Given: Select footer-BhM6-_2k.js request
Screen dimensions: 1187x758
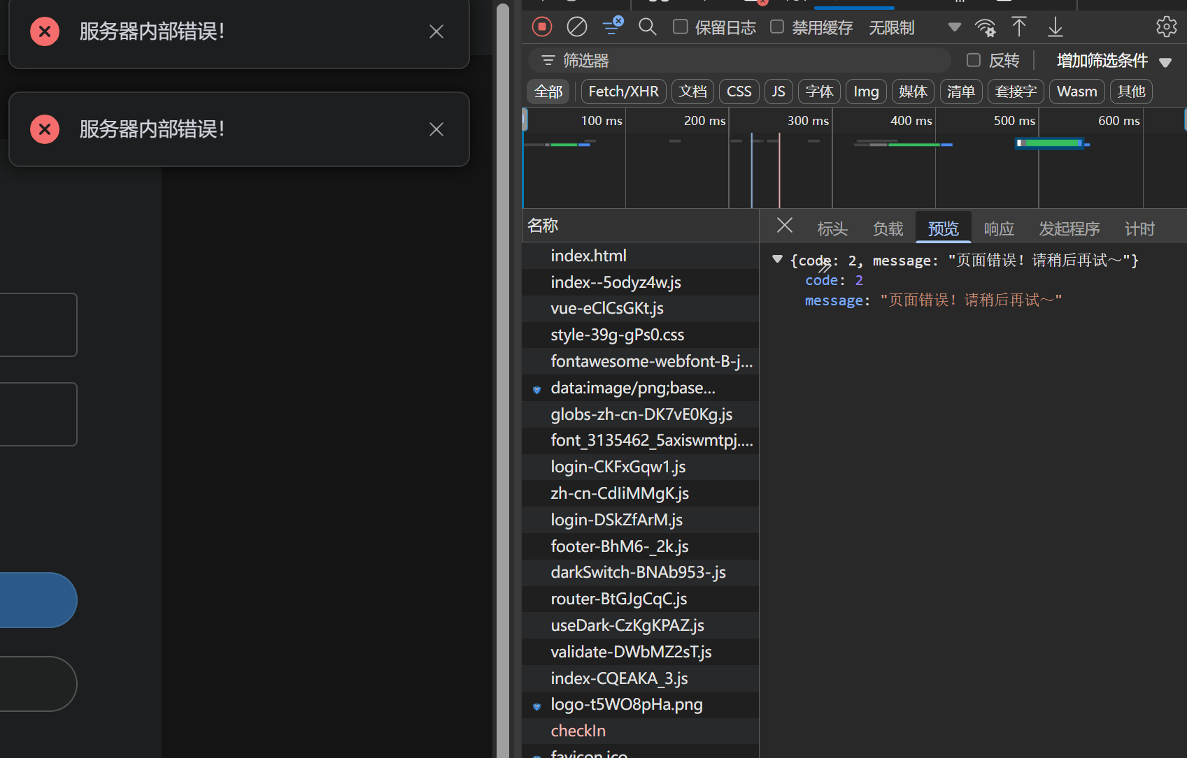Looking at the screenshot, I should pos(641,546).
